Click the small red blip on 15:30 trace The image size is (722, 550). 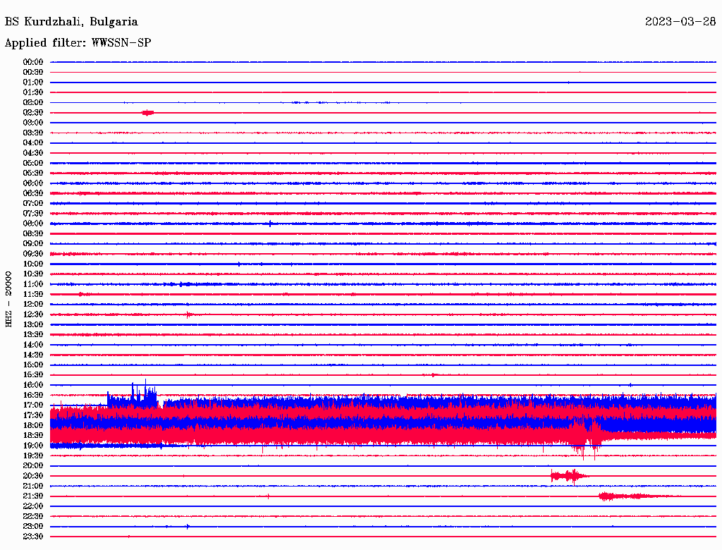433,375
